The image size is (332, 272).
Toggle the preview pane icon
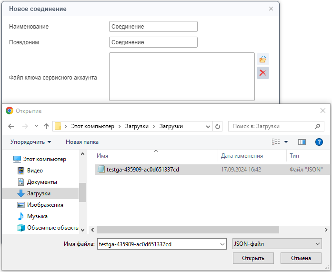coord(302,141)
